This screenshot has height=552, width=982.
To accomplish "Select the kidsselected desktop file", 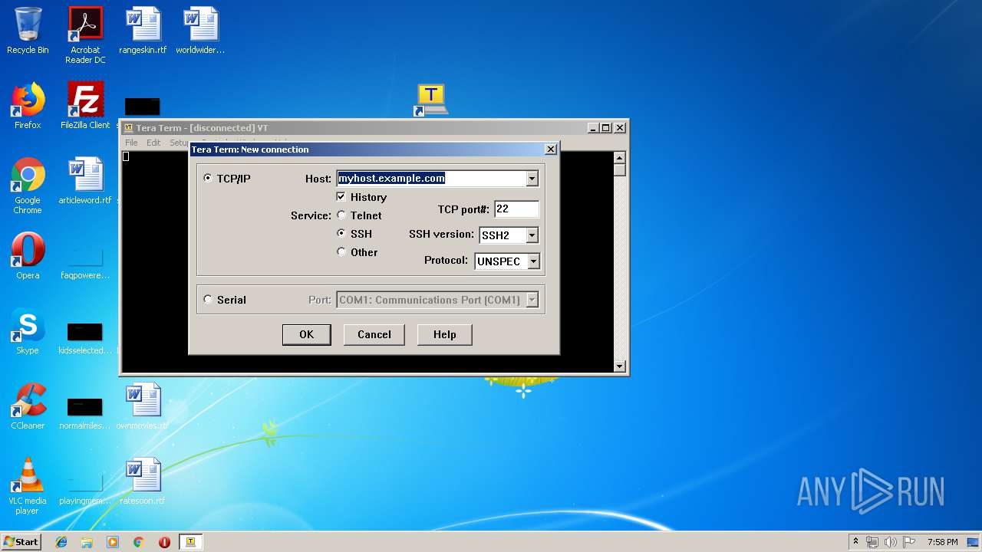I will [85, 337].
